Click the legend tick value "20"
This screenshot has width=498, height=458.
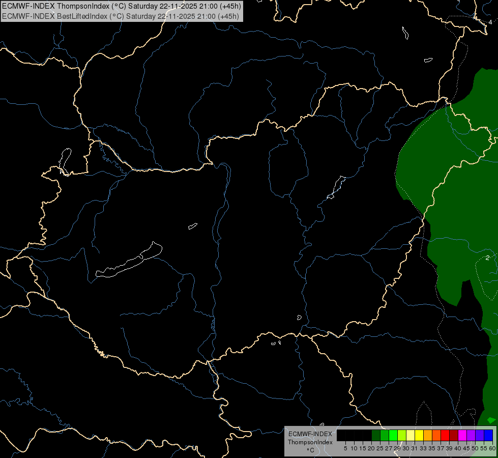(371, 448)
